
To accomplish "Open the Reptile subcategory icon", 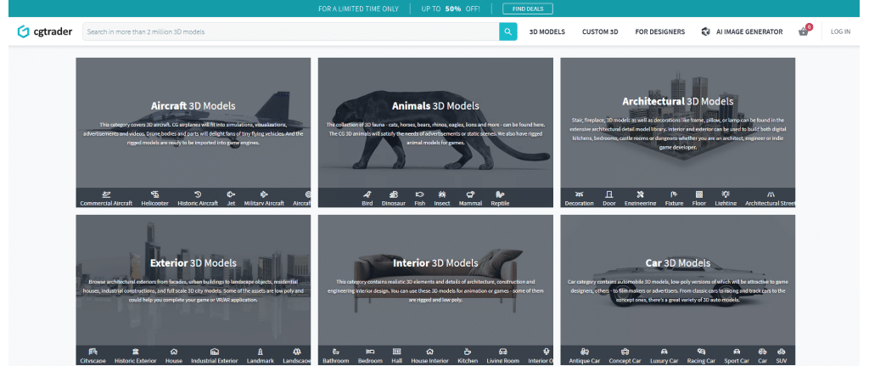I will [x=500, y=194].
